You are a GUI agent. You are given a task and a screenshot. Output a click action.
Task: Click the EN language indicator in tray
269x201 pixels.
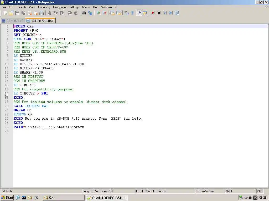click(x=250, y=198)
